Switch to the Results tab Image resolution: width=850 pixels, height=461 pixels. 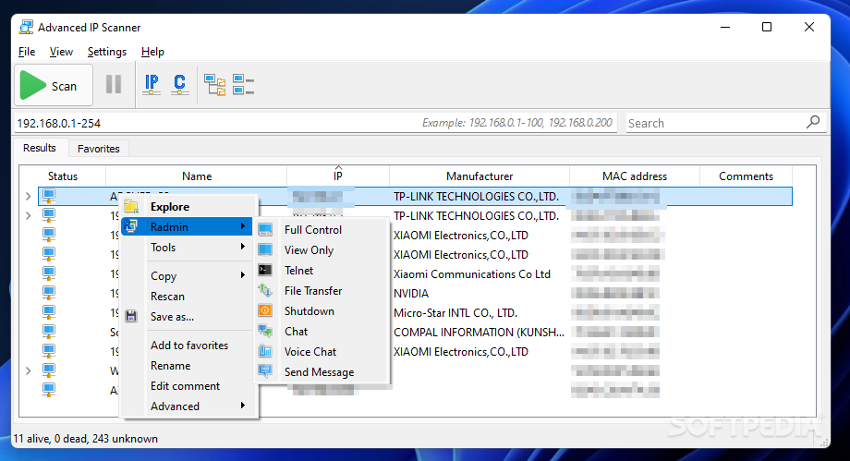pyautogui.click(x=40, y=148)
